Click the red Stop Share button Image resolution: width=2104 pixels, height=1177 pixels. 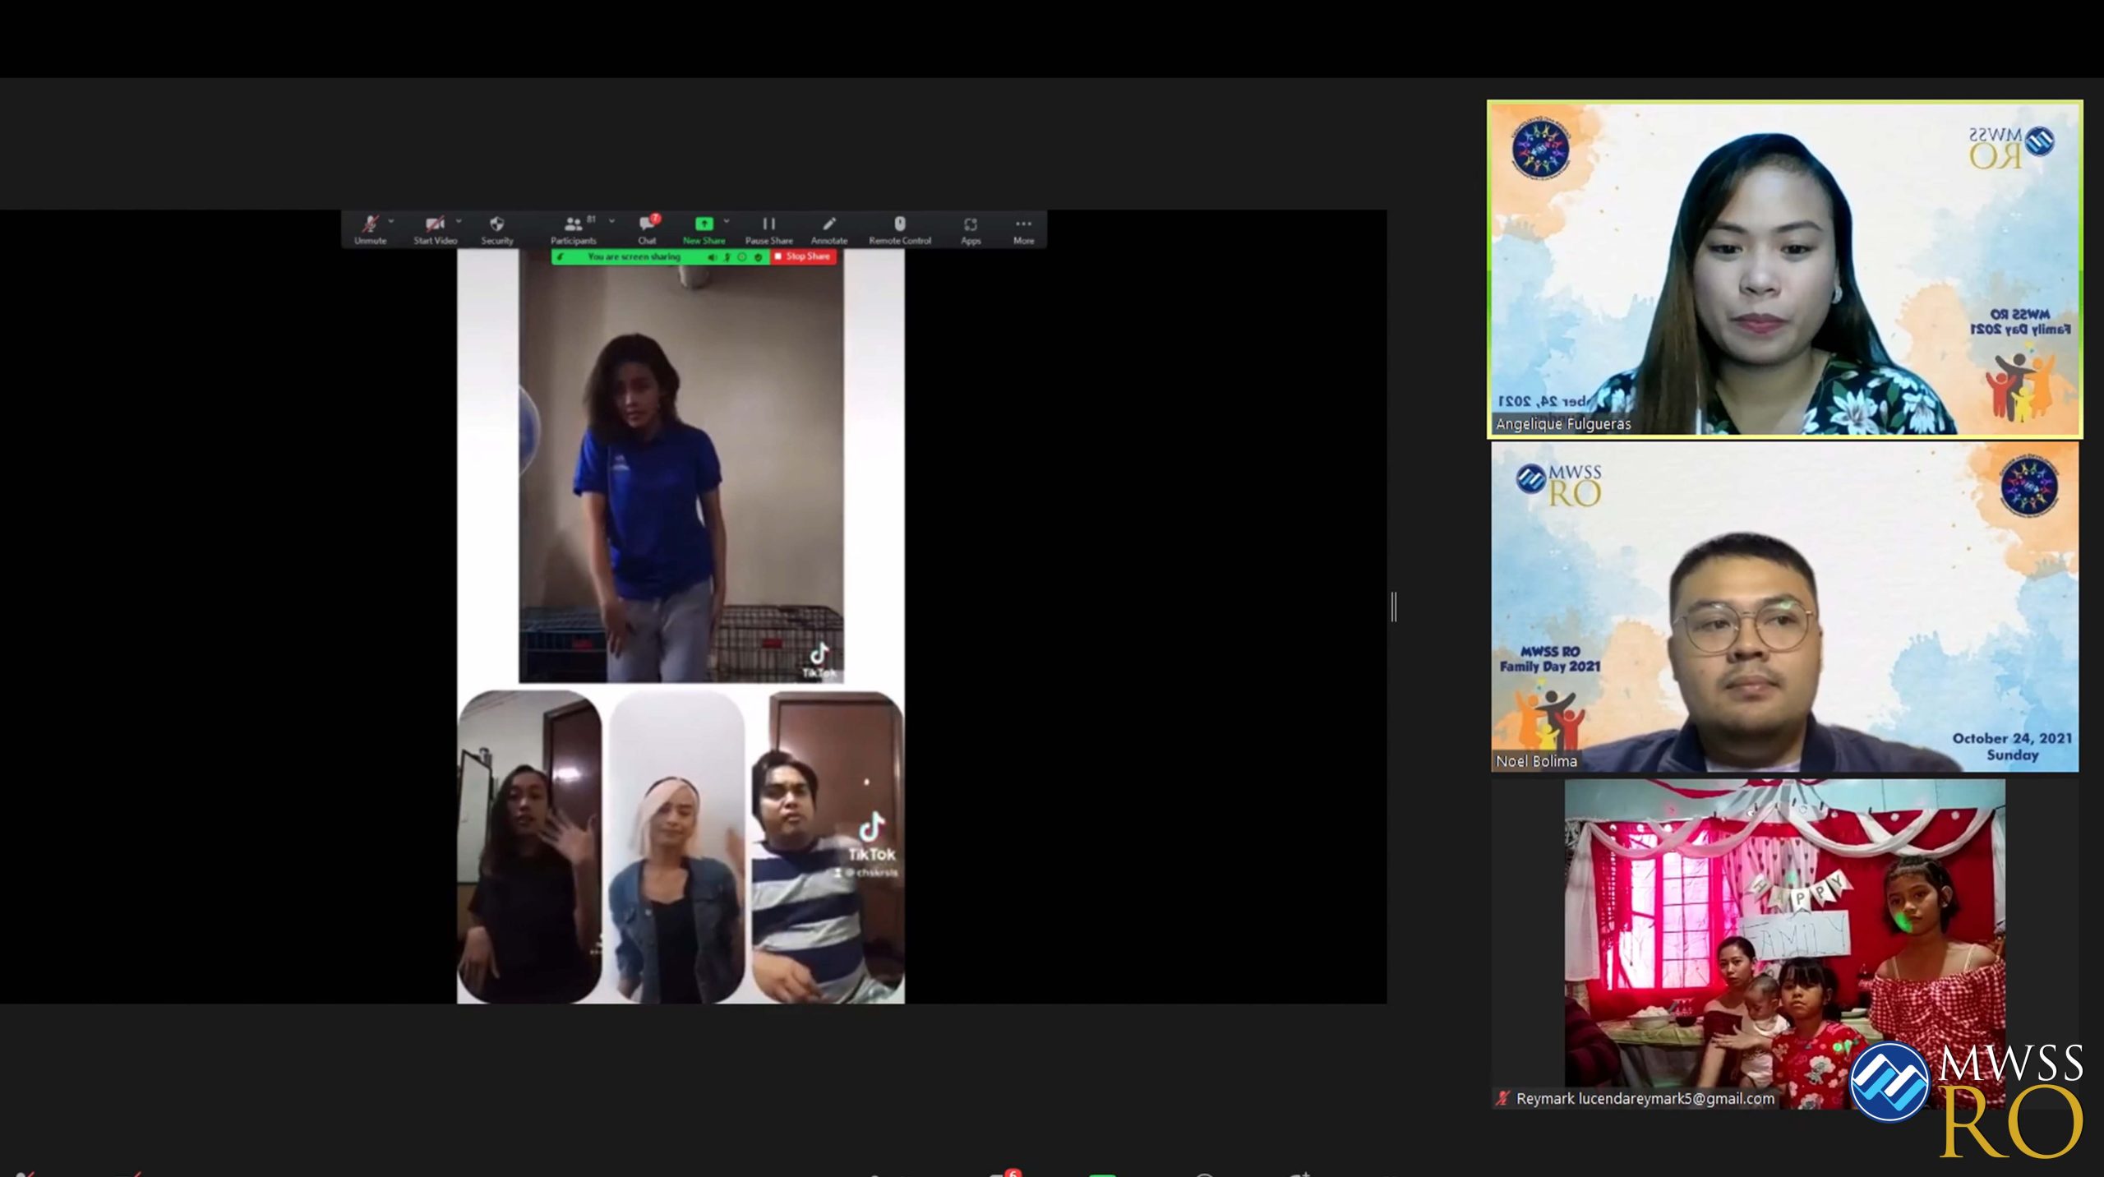pyautogui.click(x=803, y=256)
